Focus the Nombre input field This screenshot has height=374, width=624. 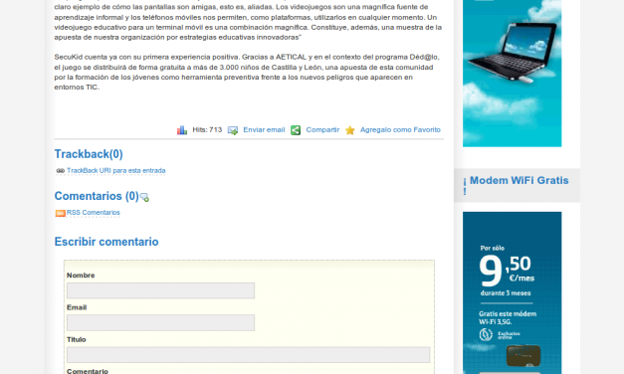161,290
